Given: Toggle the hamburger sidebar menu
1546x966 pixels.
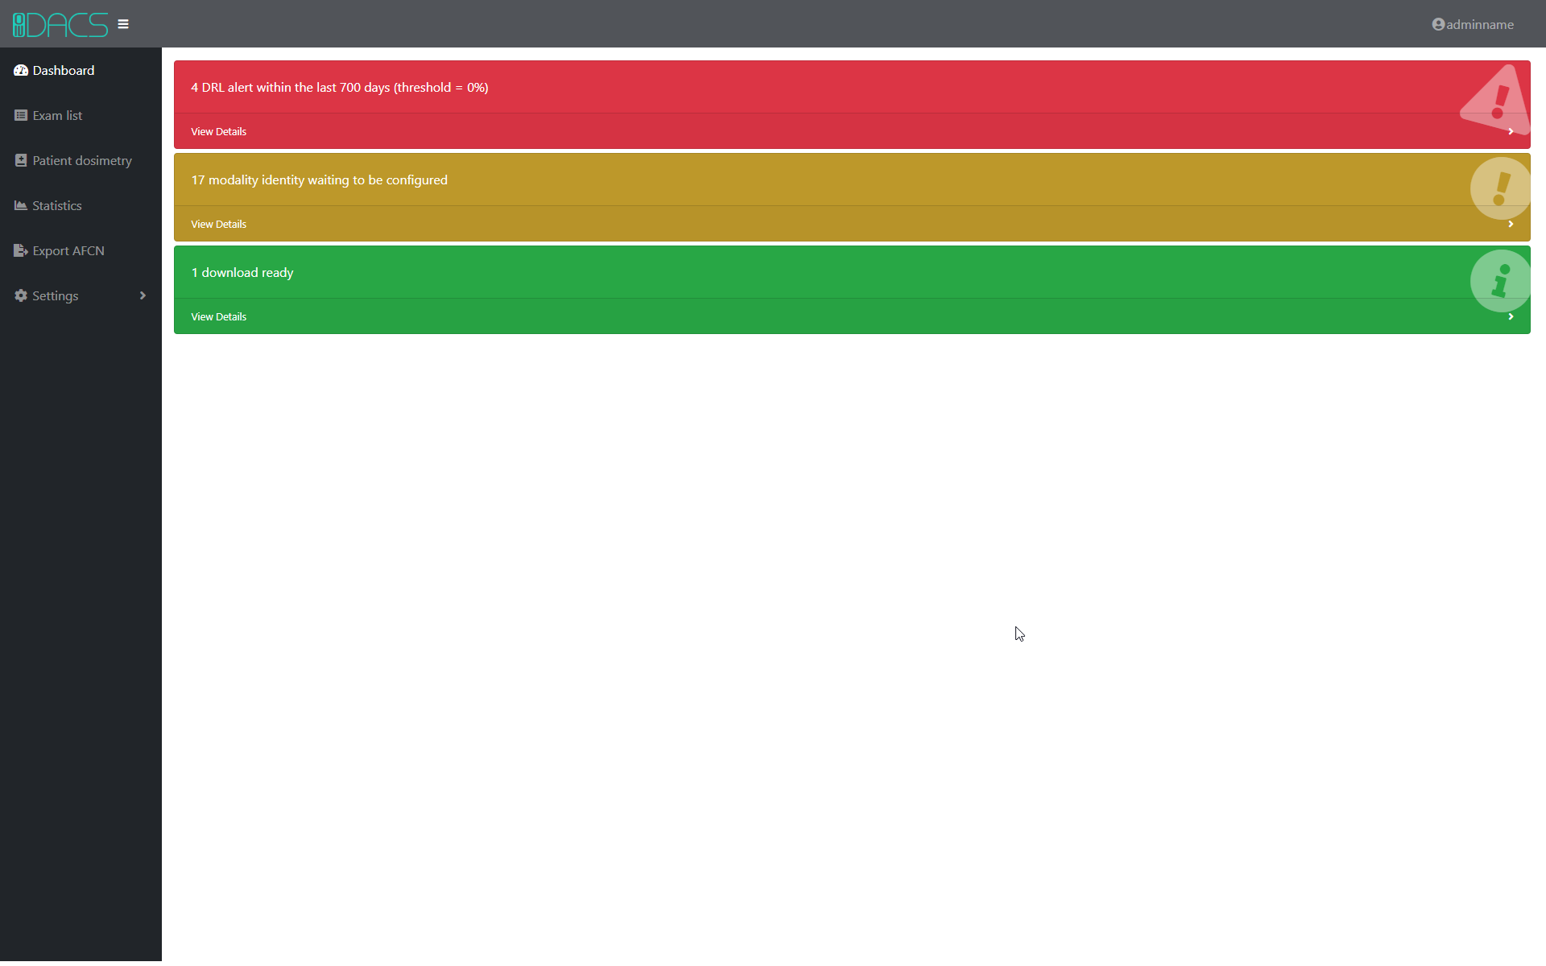Looking at the screenshot, I should (x=123, y=24).
